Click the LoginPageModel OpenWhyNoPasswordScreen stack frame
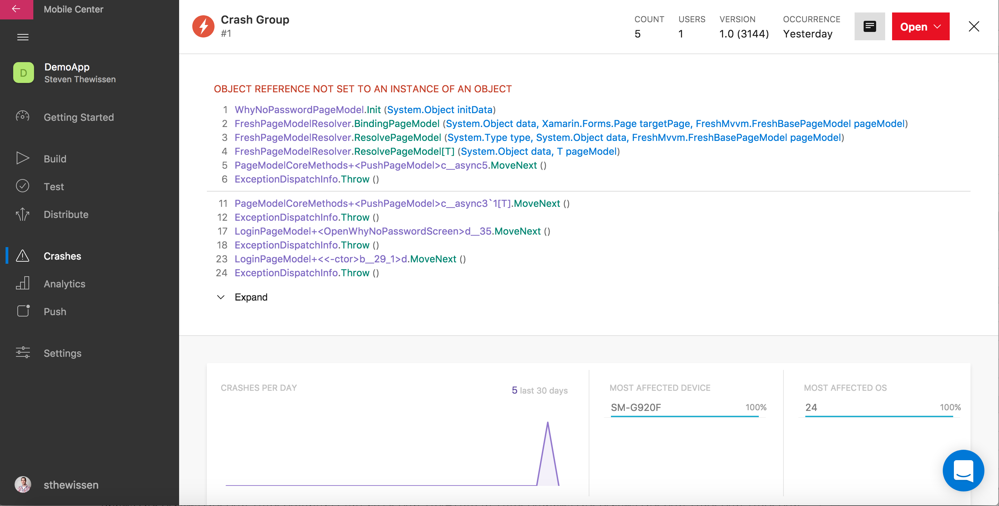 pos(387,231)
